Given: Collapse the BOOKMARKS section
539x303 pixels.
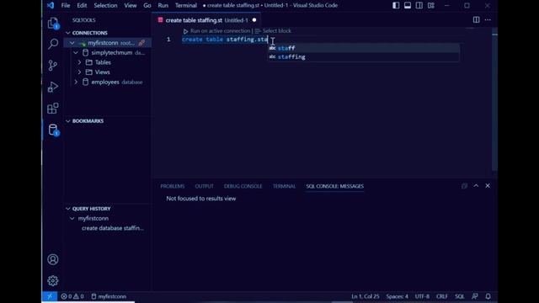Looking at the screenshot, I should tap(68, 121).
